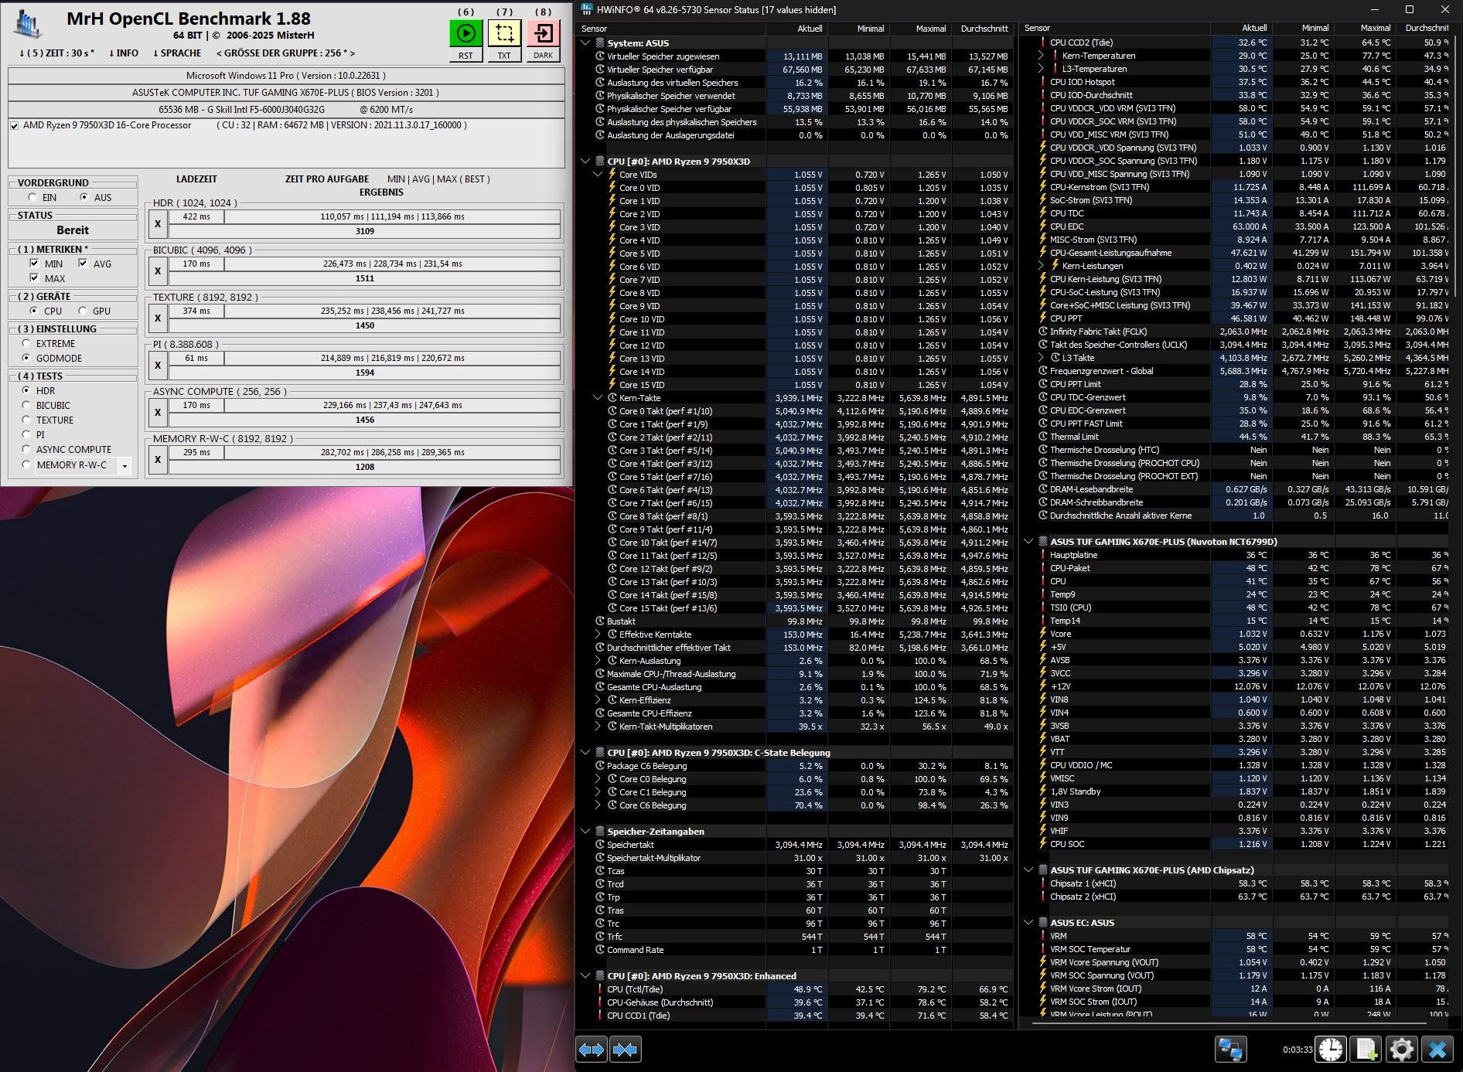The image size is (1463, 1072).
Task: Click the BICUBIC result value 1511
Action: [365, 278]
